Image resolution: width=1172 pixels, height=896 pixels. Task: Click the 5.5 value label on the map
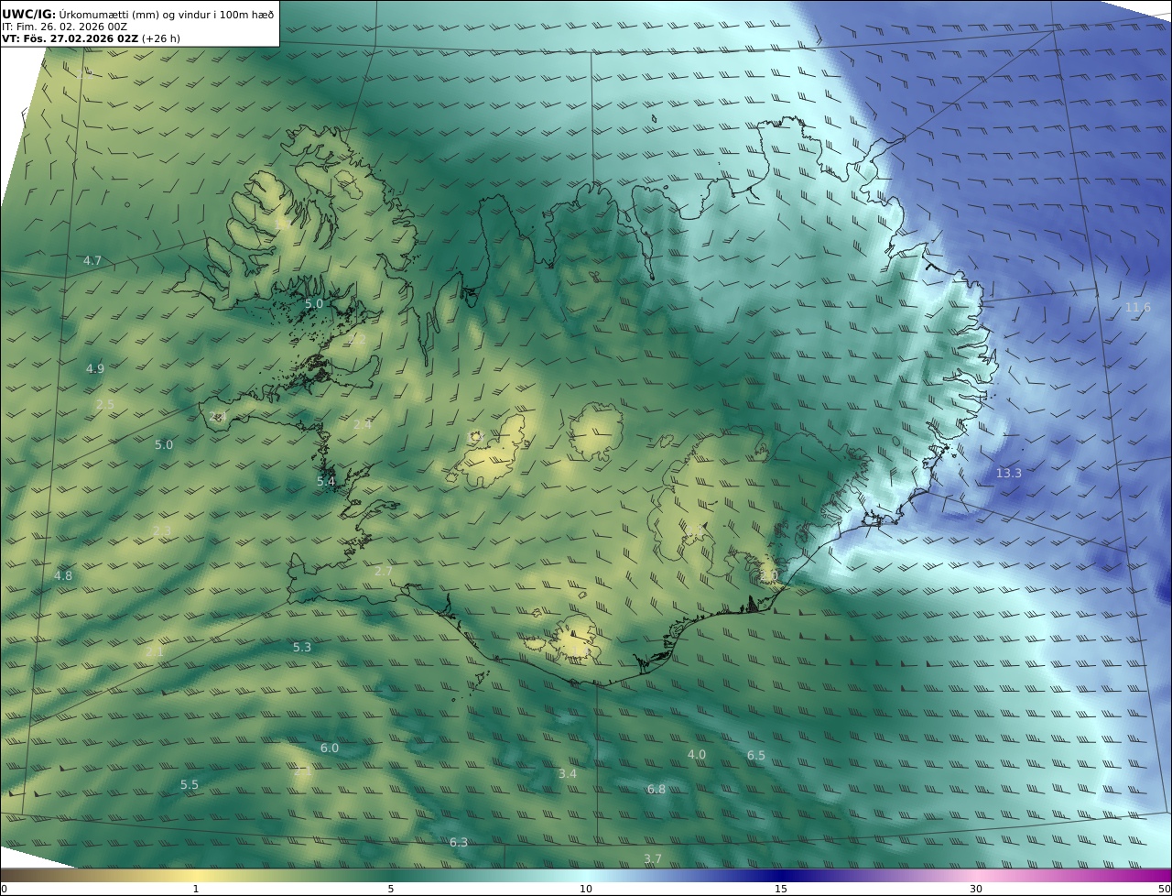point(190,785)
